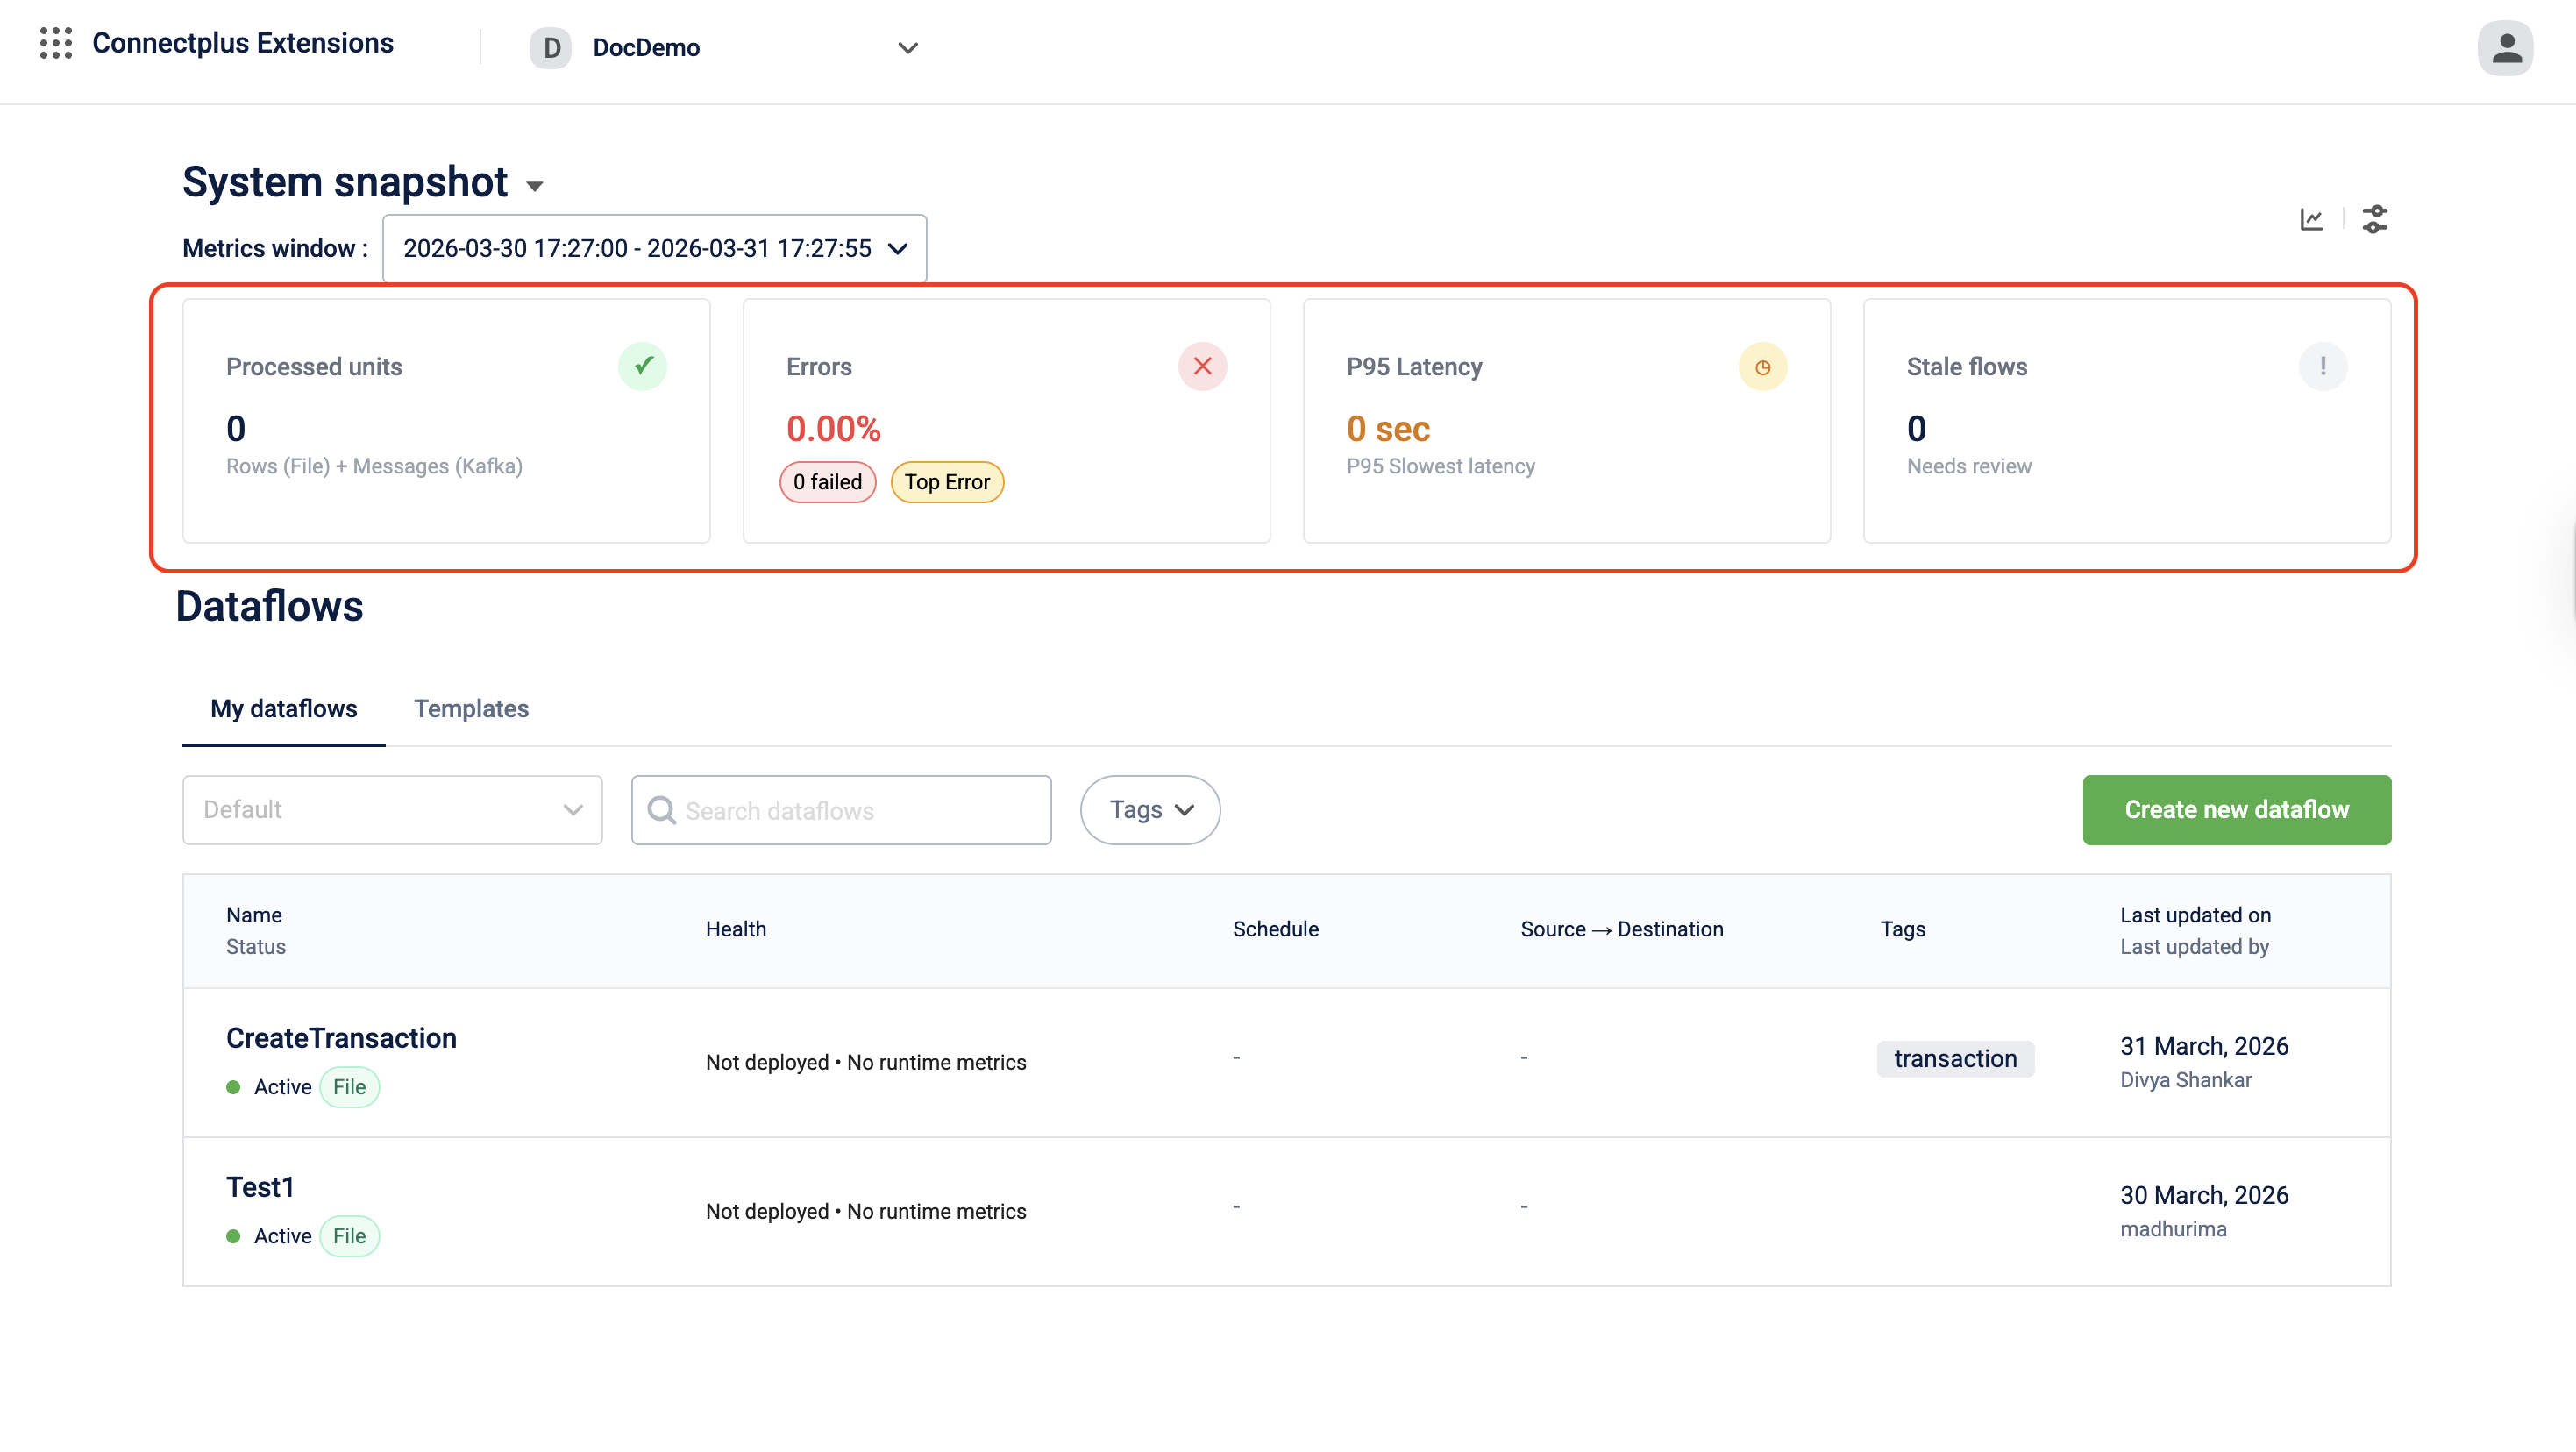Open the Metrics window date range selector
Screen dimensions: 2576x1452
coord(654,248)
